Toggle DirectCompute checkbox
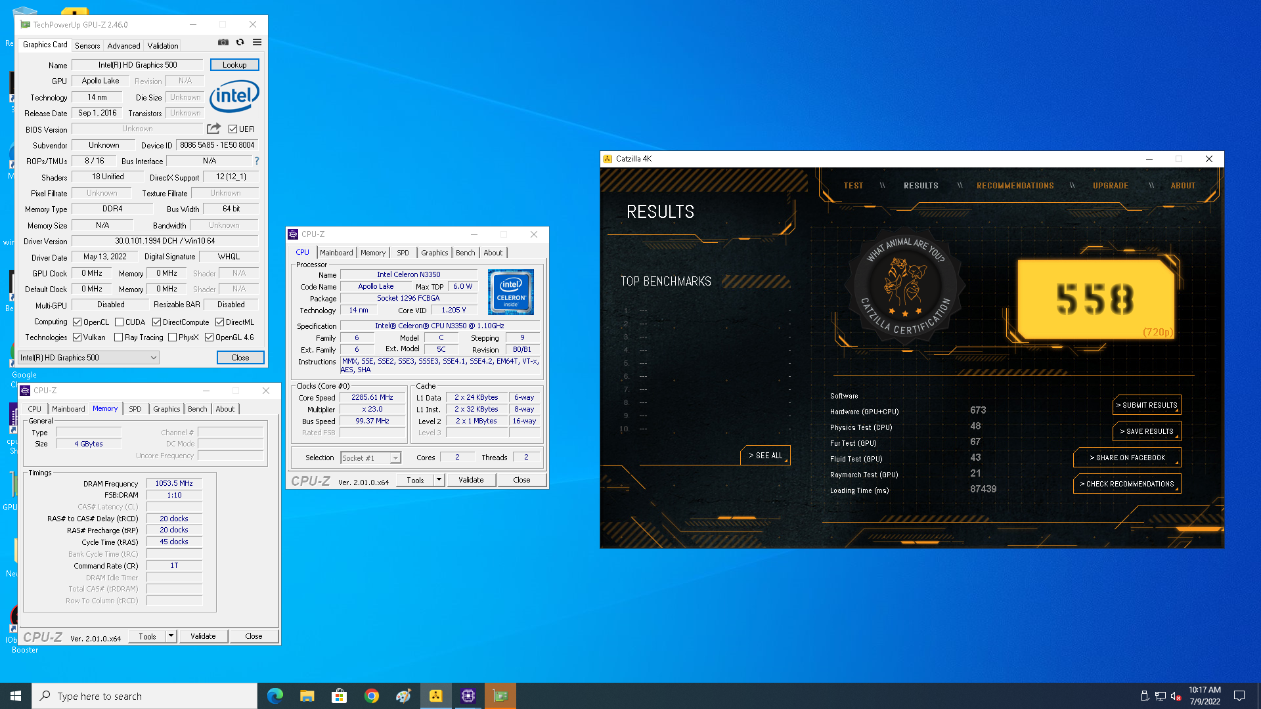Screen dimensions: 1261x709 (x=156, y=322)
